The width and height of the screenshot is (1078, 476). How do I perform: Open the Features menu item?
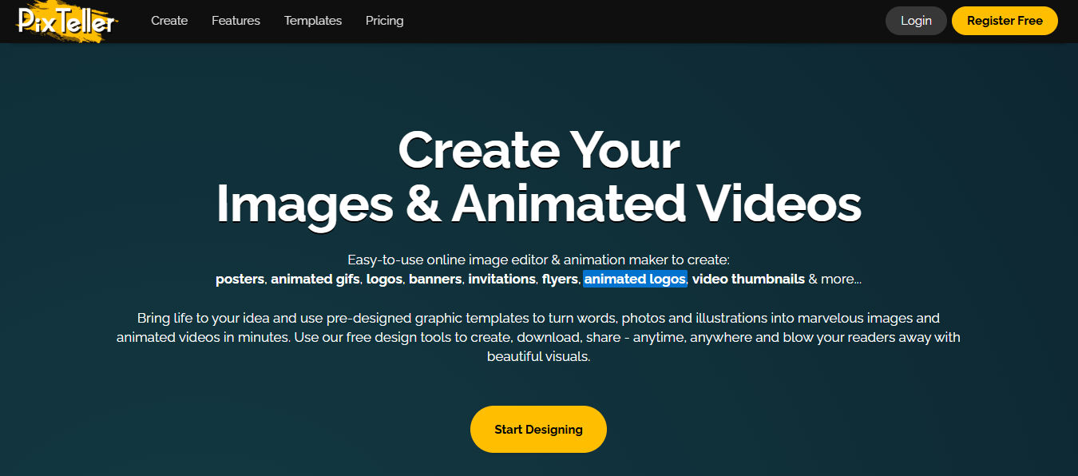pyautogui.click(x=236, y=21)
